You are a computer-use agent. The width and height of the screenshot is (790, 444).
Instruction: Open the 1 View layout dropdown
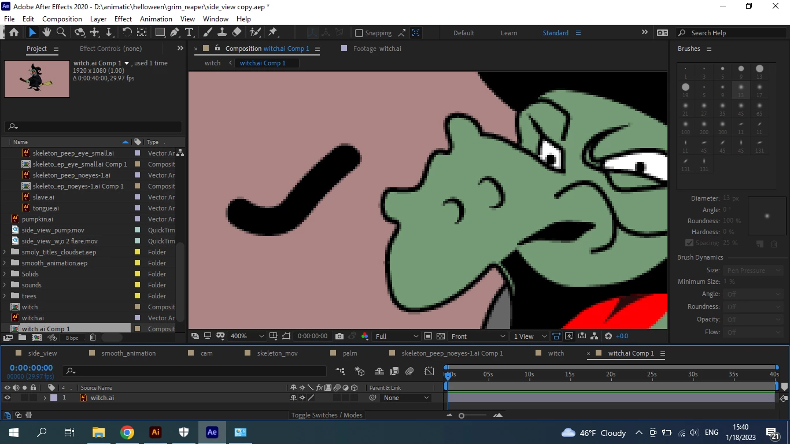point(530,336)
